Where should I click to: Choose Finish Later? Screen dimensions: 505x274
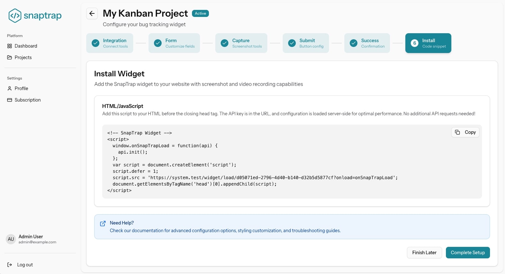pos(424,253)
